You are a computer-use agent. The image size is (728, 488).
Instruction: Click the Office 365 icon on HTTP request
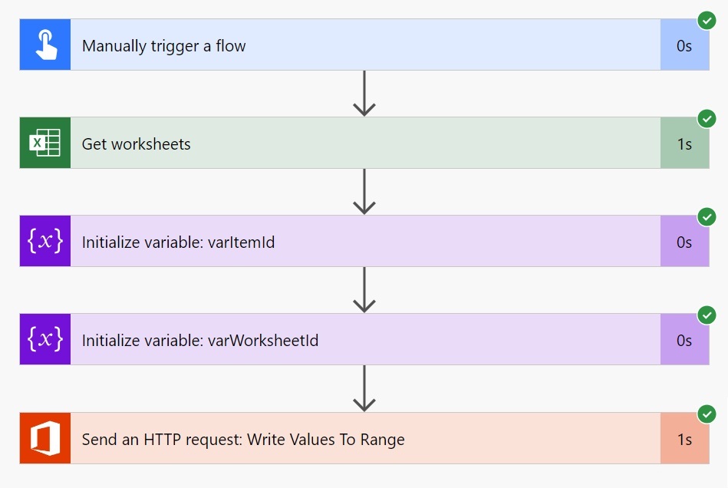pos(44,440)
